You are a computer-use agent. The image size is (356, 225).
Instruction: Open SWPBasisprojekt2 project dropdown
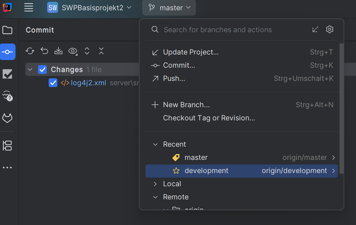[x=89, y=8]
